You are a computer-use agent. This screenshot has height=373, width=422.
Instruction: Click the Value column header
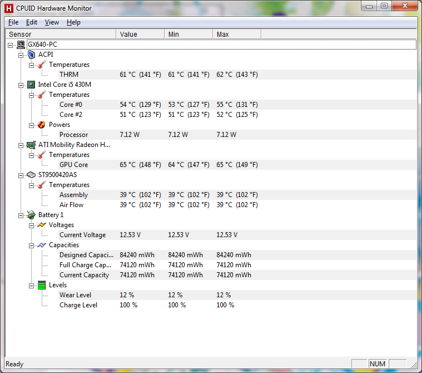click(140, 34)
